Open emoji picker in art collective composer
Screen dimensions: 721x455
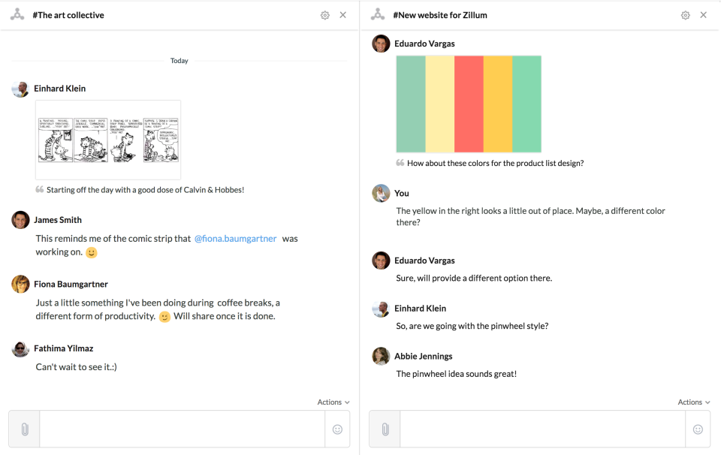[337, 429]
